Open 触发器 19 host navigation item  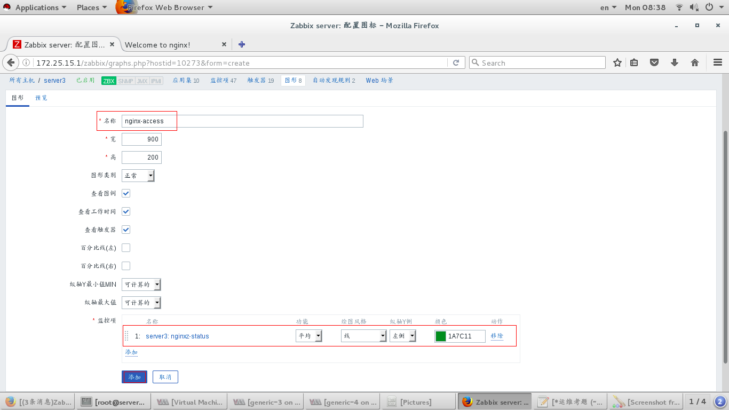(261, 81)
